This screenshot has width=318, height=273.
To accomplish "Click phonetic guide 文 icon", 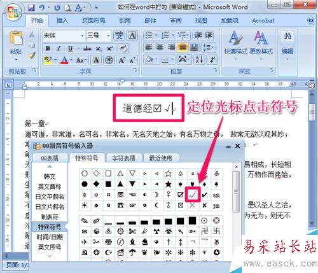I will pos(119,35).
